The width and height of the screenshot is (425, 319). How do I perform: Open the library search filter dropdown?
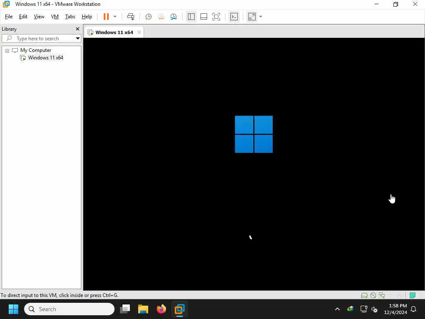[78, 39]
